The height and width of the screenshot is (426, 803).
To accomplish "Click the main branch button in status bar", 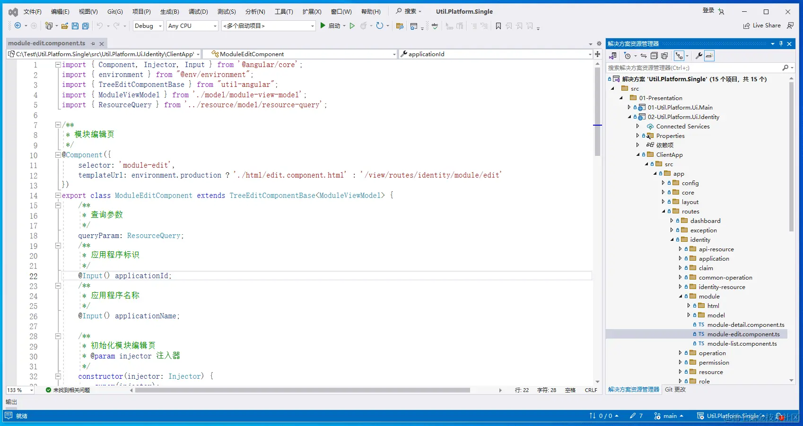I will pos(669,416).
